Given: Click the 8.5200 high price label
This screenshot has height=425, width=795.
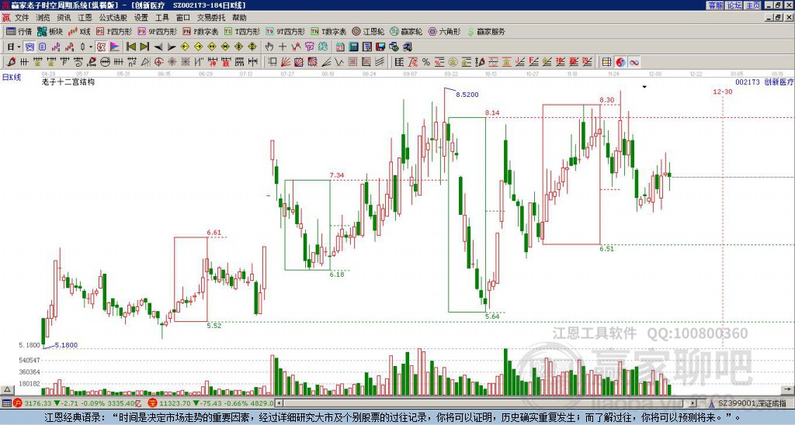Looking at the screenshot, I should point(467,95).
